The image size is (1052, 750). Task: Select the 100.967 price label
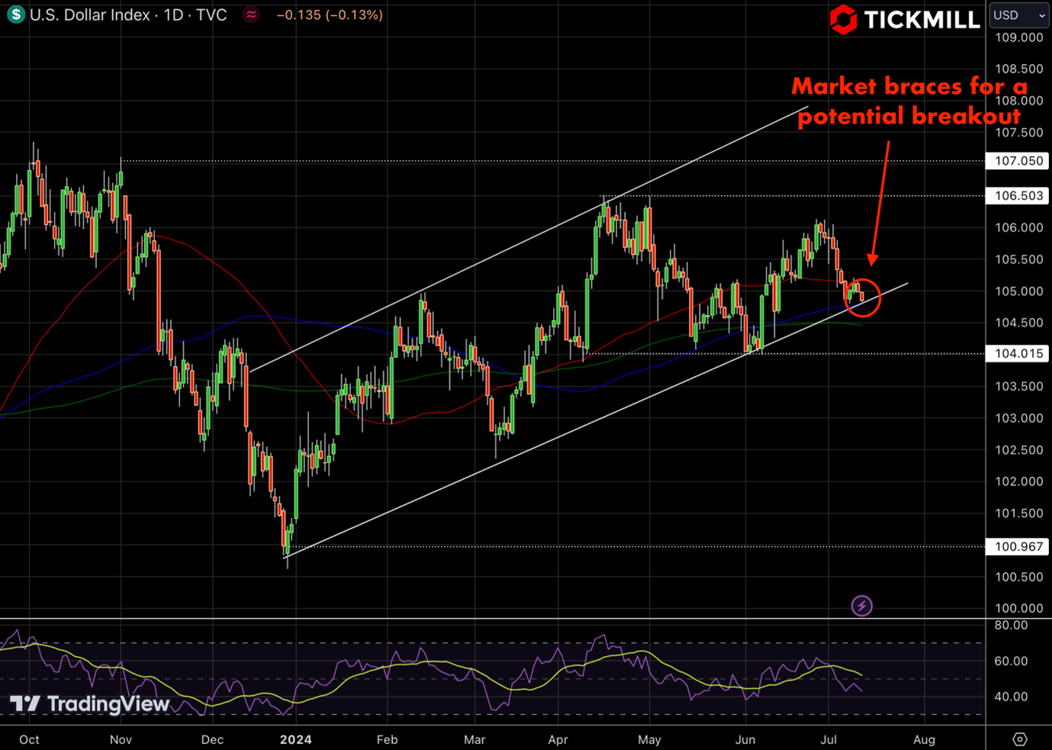point(1018,546)
